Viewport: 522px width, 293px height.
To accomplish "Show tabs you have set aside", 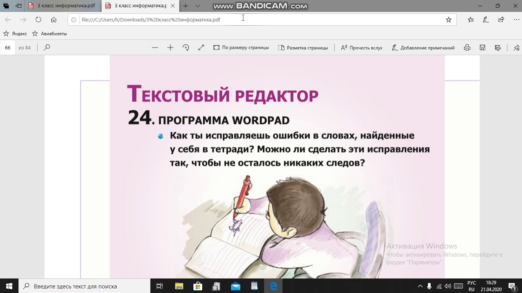I will 6,6.
